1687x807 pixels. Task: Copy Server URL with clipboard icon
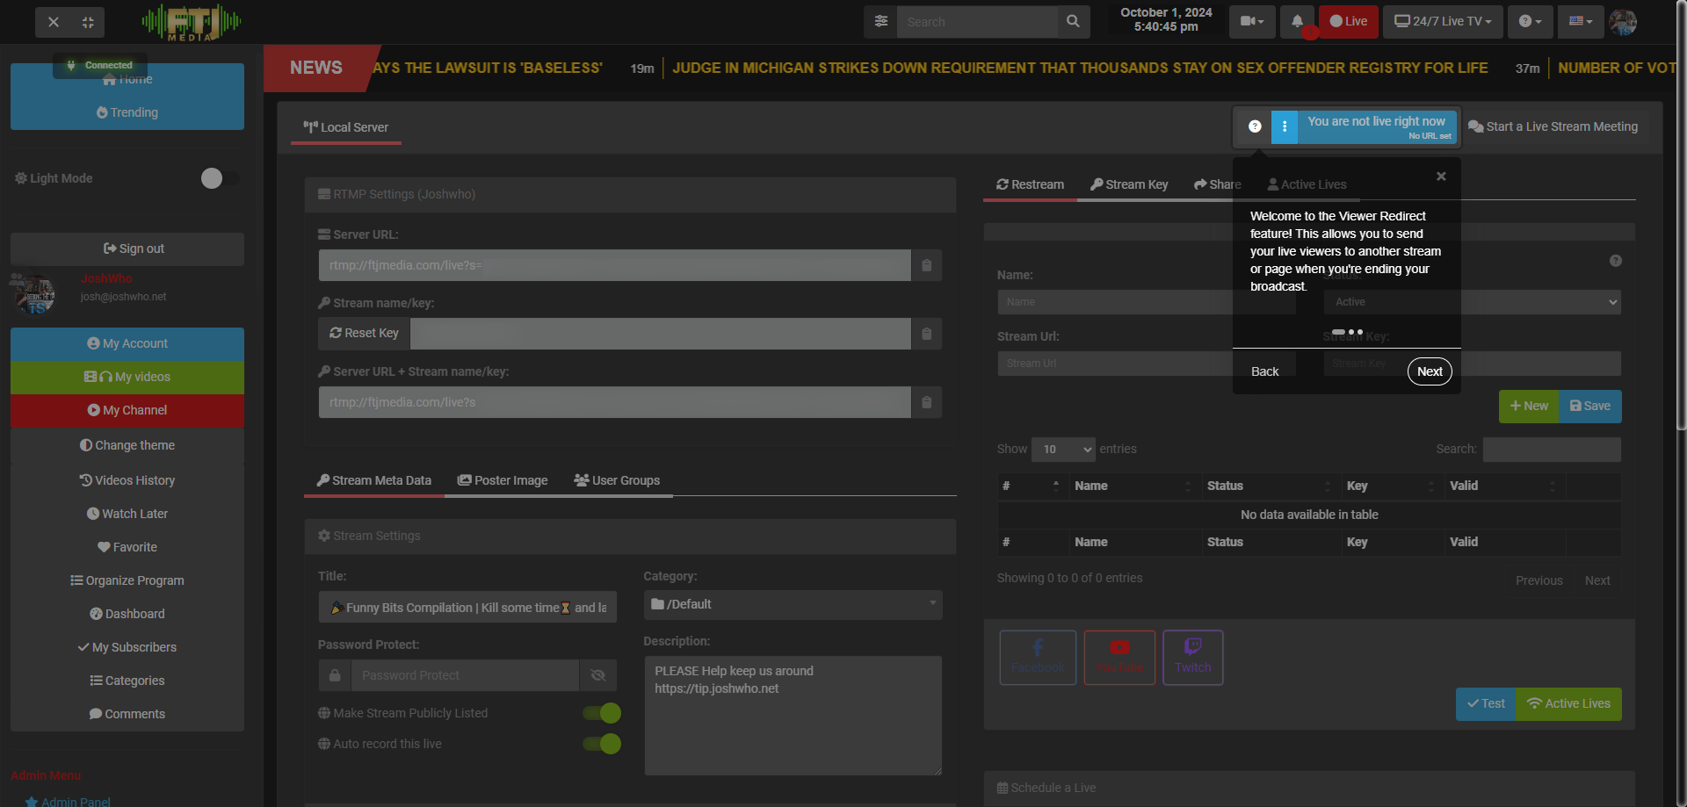(x=926, y=265)
